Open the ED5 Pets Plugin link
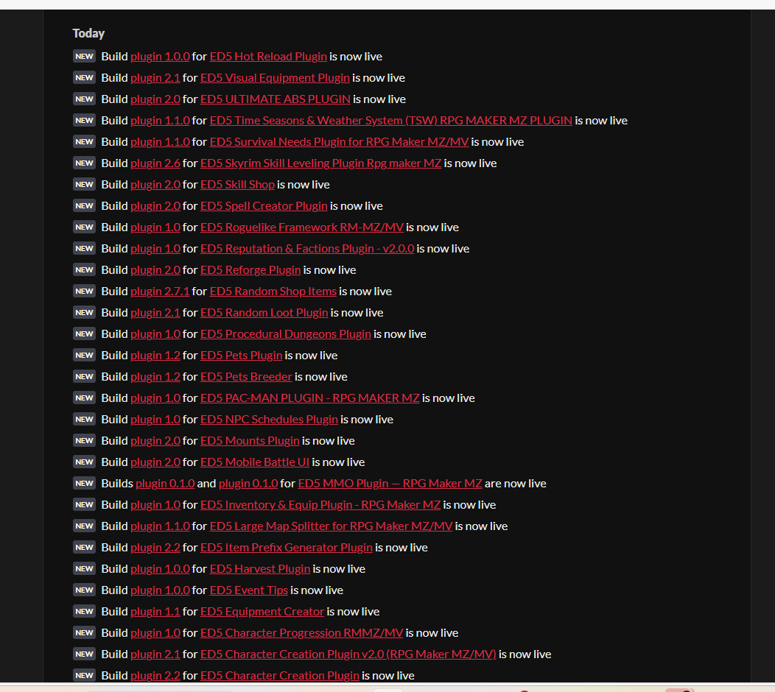The height and width of the screenshot is (692, 775). pyautogui.click(x=241, y=355)
